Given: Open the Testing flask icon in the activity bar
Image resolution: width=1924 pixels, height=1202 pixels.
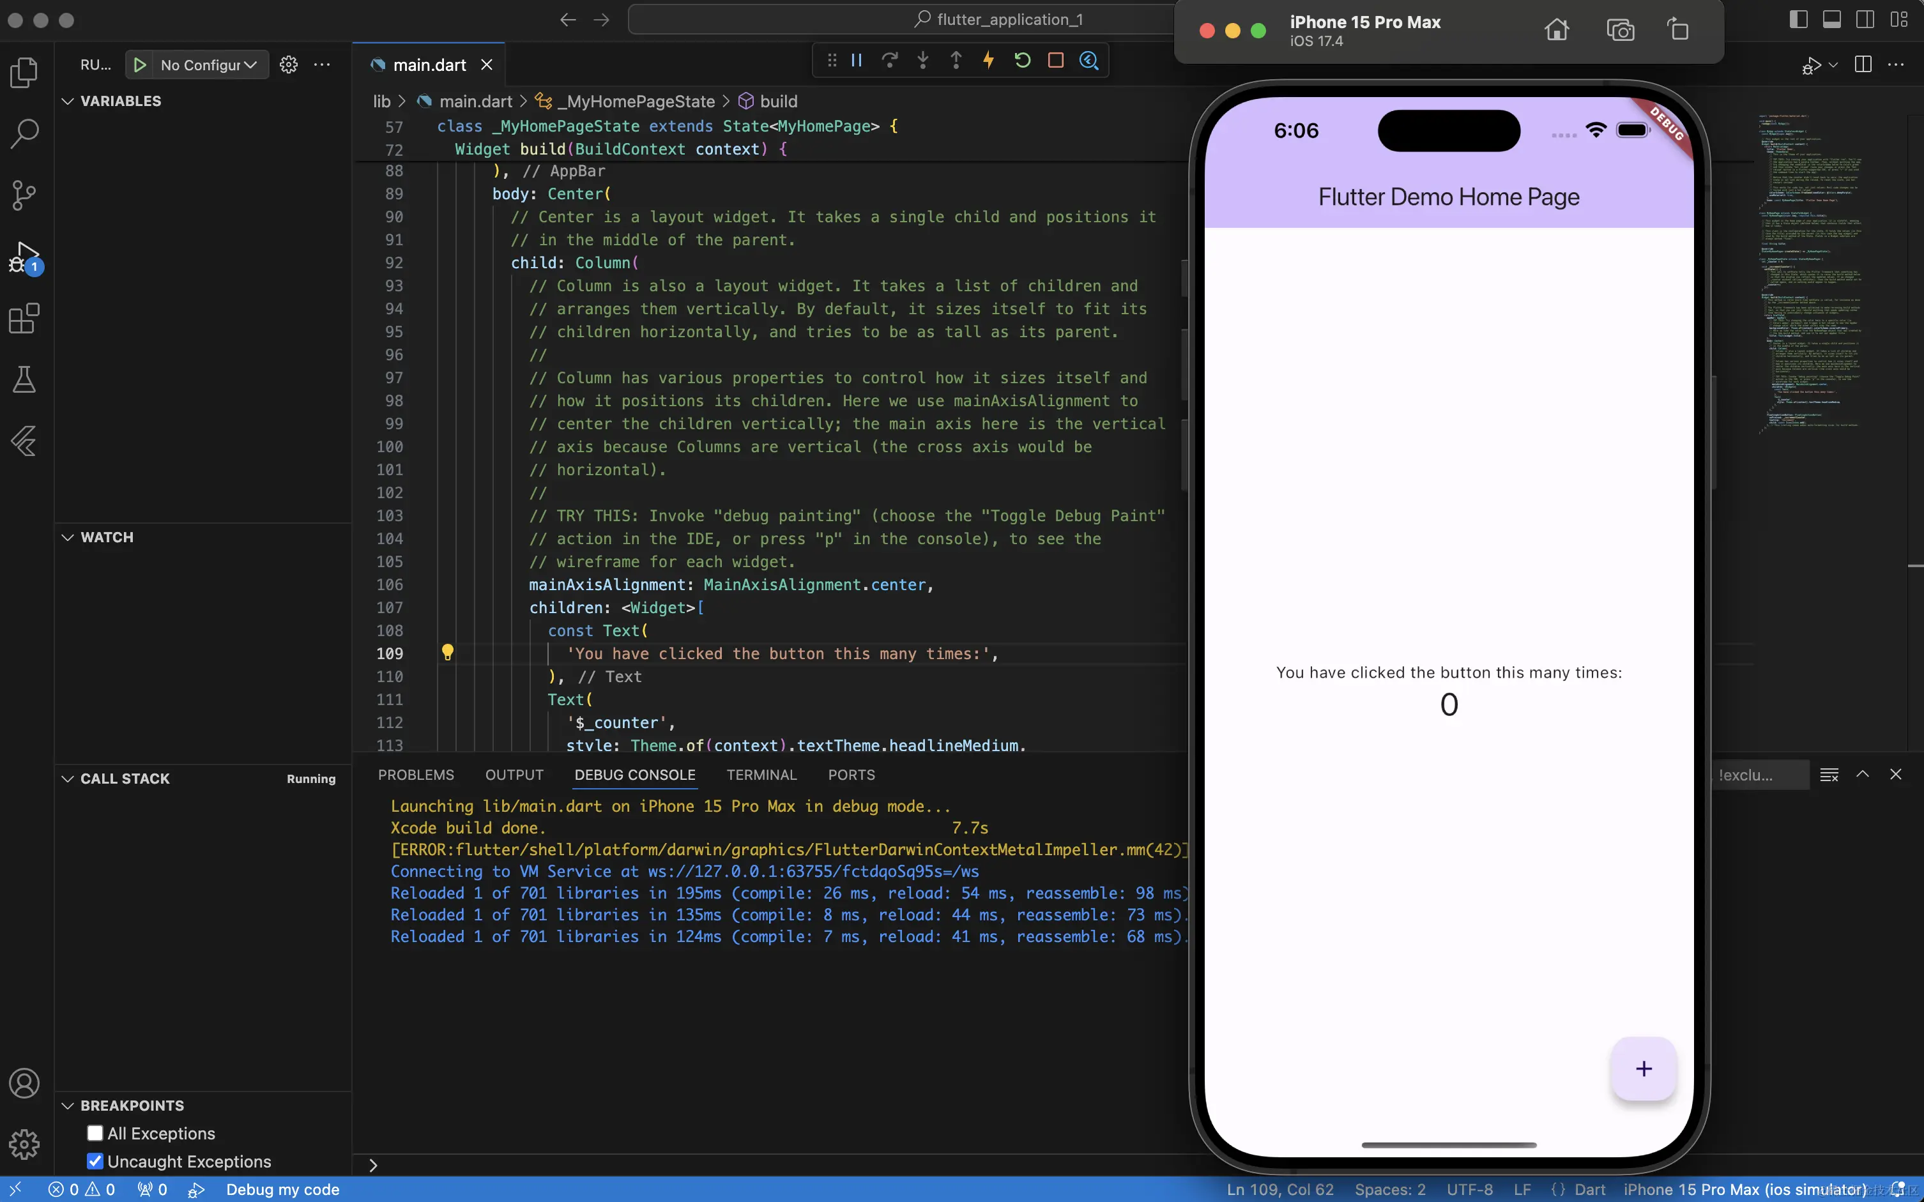Looking at the screenshot, I should 24,380.
